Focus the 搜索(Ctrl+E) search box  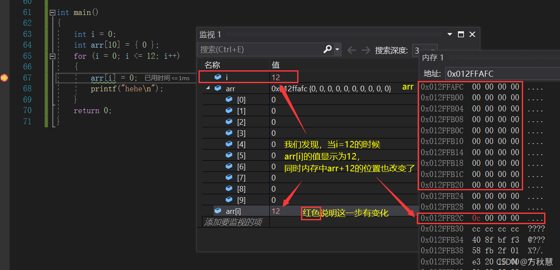pos(260,50)
